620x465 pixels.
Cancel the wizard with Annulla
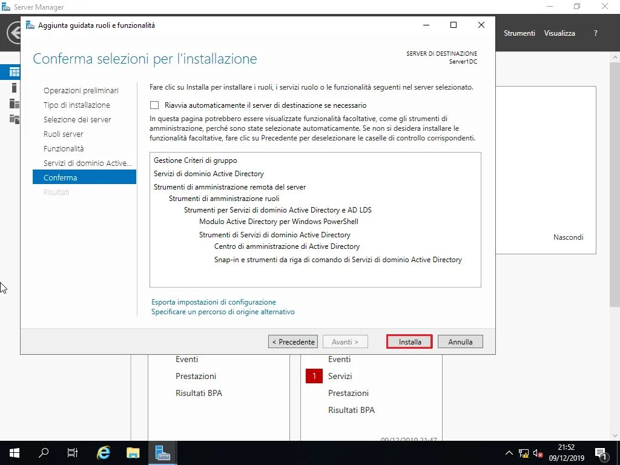pos(460,341)
